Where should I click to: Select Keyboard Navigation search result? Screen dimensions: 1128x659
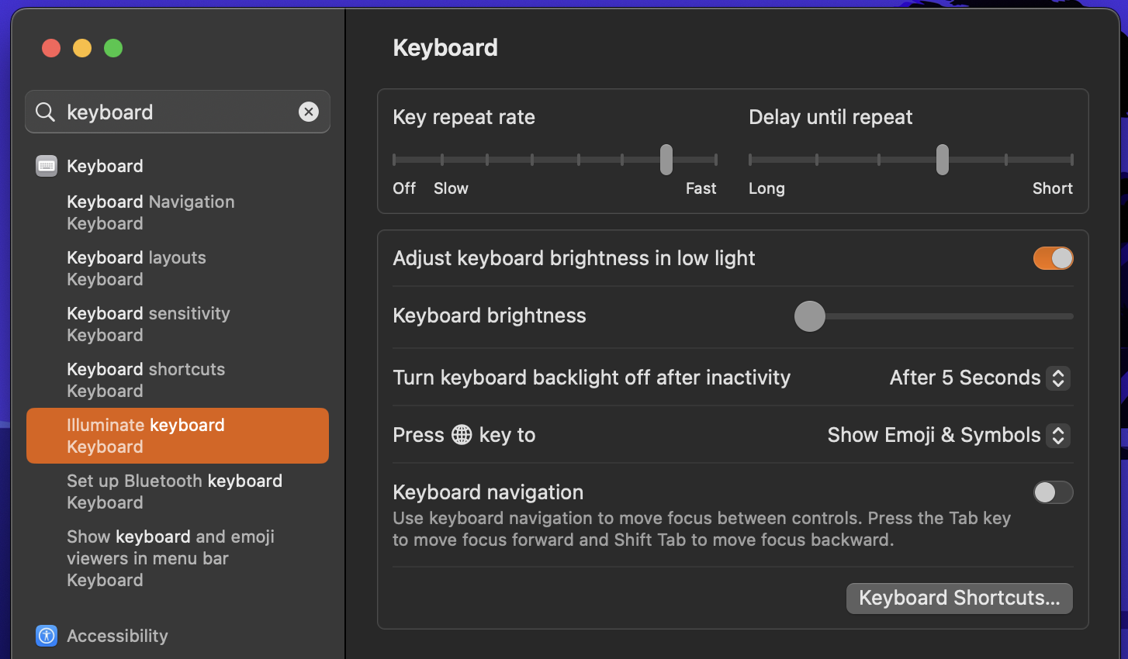[x=151, y=212]
